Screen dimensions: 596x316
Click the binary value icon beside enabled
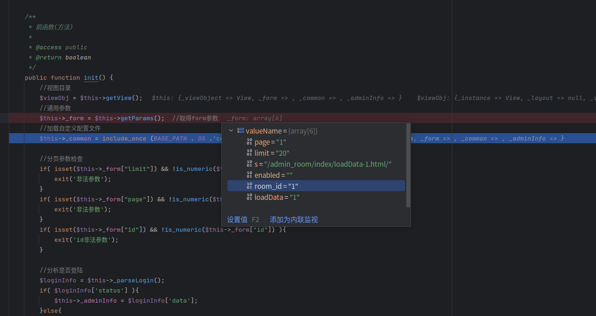[249, 175]
